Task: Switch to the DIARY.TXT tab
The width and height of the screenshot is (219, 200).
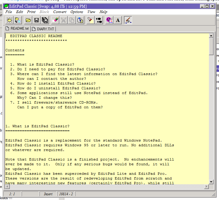Action: point(43,29)
